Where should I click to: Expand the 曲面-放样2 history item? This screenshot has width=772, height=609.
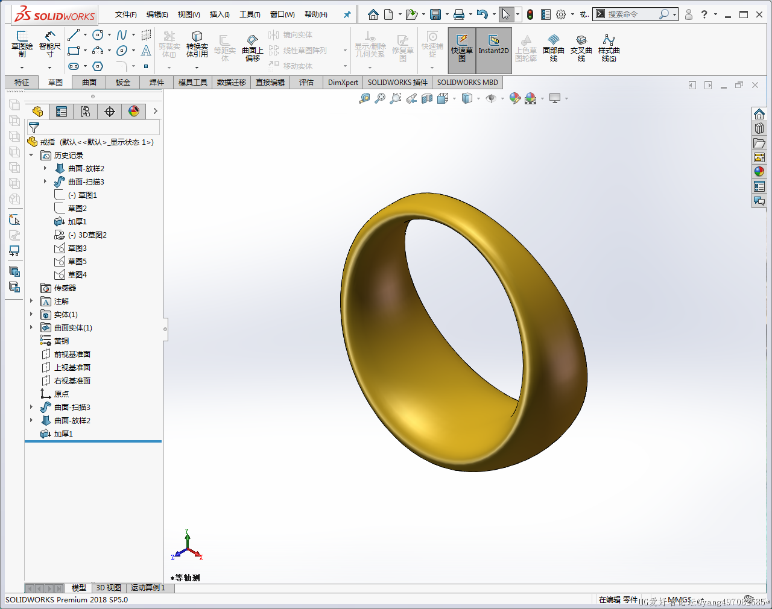tap(45, 169)
